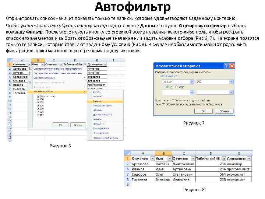Click the cell Артемова in Figure 6
265x199 pixels.
coord(20,69)
